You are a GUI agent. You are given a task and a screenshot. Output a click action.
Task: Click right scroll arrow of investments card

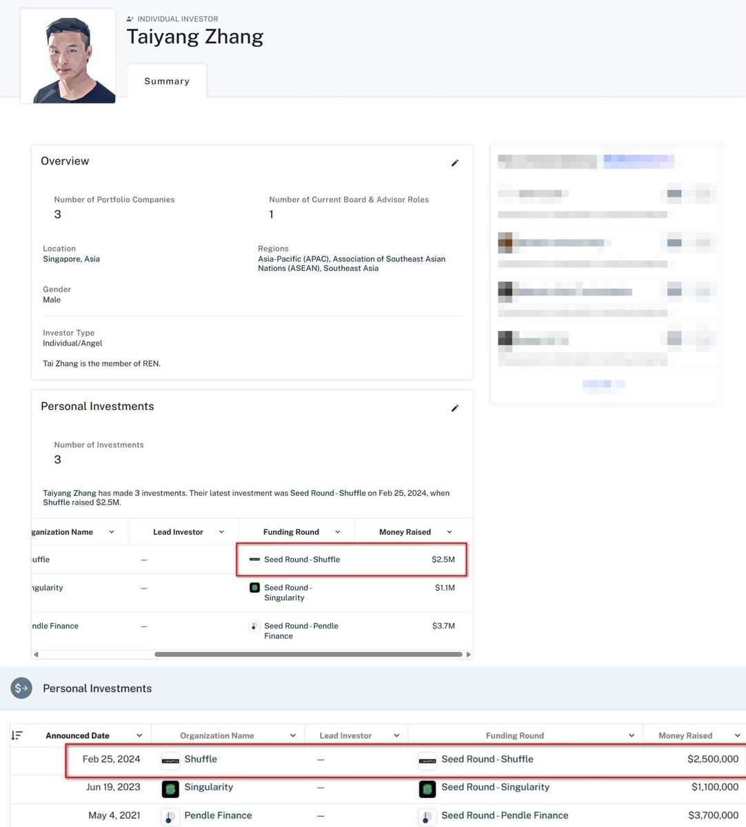[468, 654]
